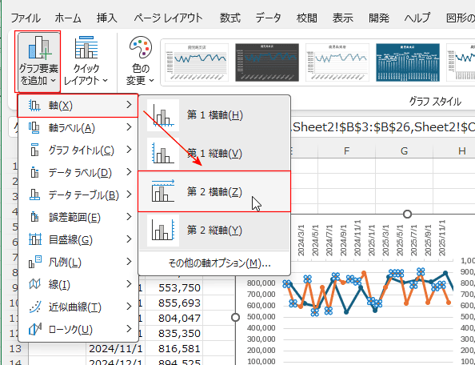Screen dimensions: 475x365
Task: Expand the arrow beside ローソク(U)
Action: [130, 329]
